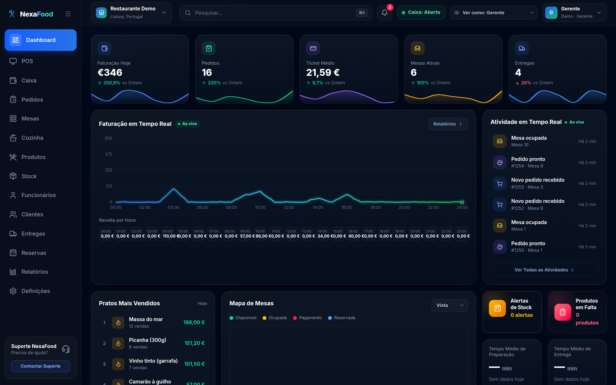
Task: Click the Hoje filter in Pratos Mais Vendidos
Action: [202, 304]
